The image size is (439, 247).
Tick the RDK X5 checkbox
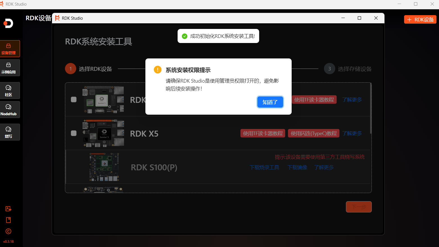pos(74,133)
